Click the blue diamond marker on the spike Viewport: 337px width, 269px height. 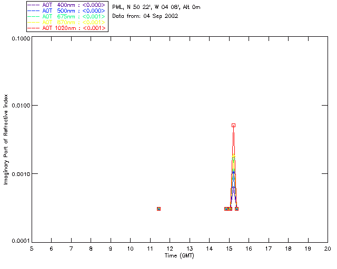[233, 172]
